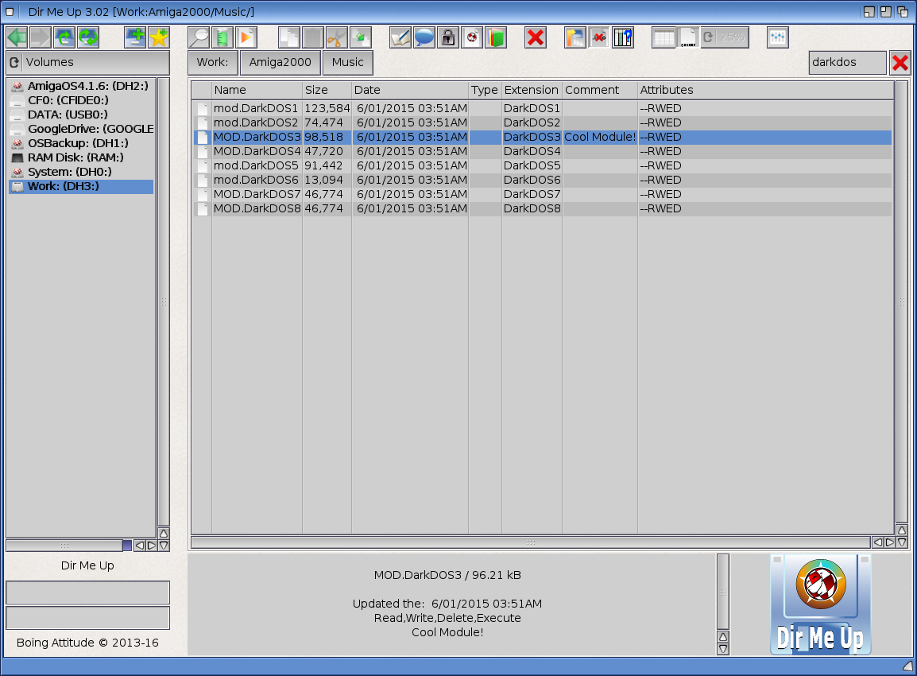This screenshot has width=917, height=676.
Task: Sort by Type column header
Action: coord(485,90)
